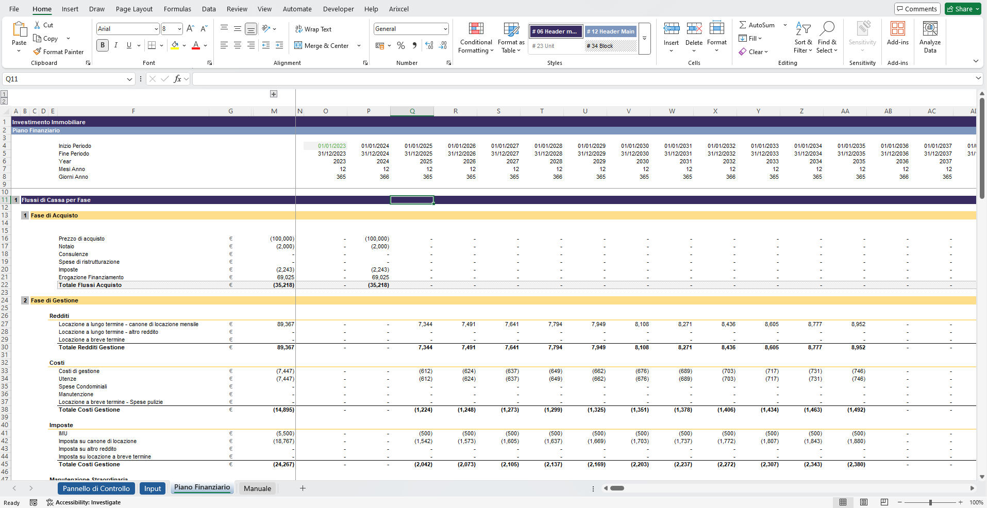This screenshot has height=508, width=987.
Task: Click the Increase Font Size icon
Action: tap(190, 29)
